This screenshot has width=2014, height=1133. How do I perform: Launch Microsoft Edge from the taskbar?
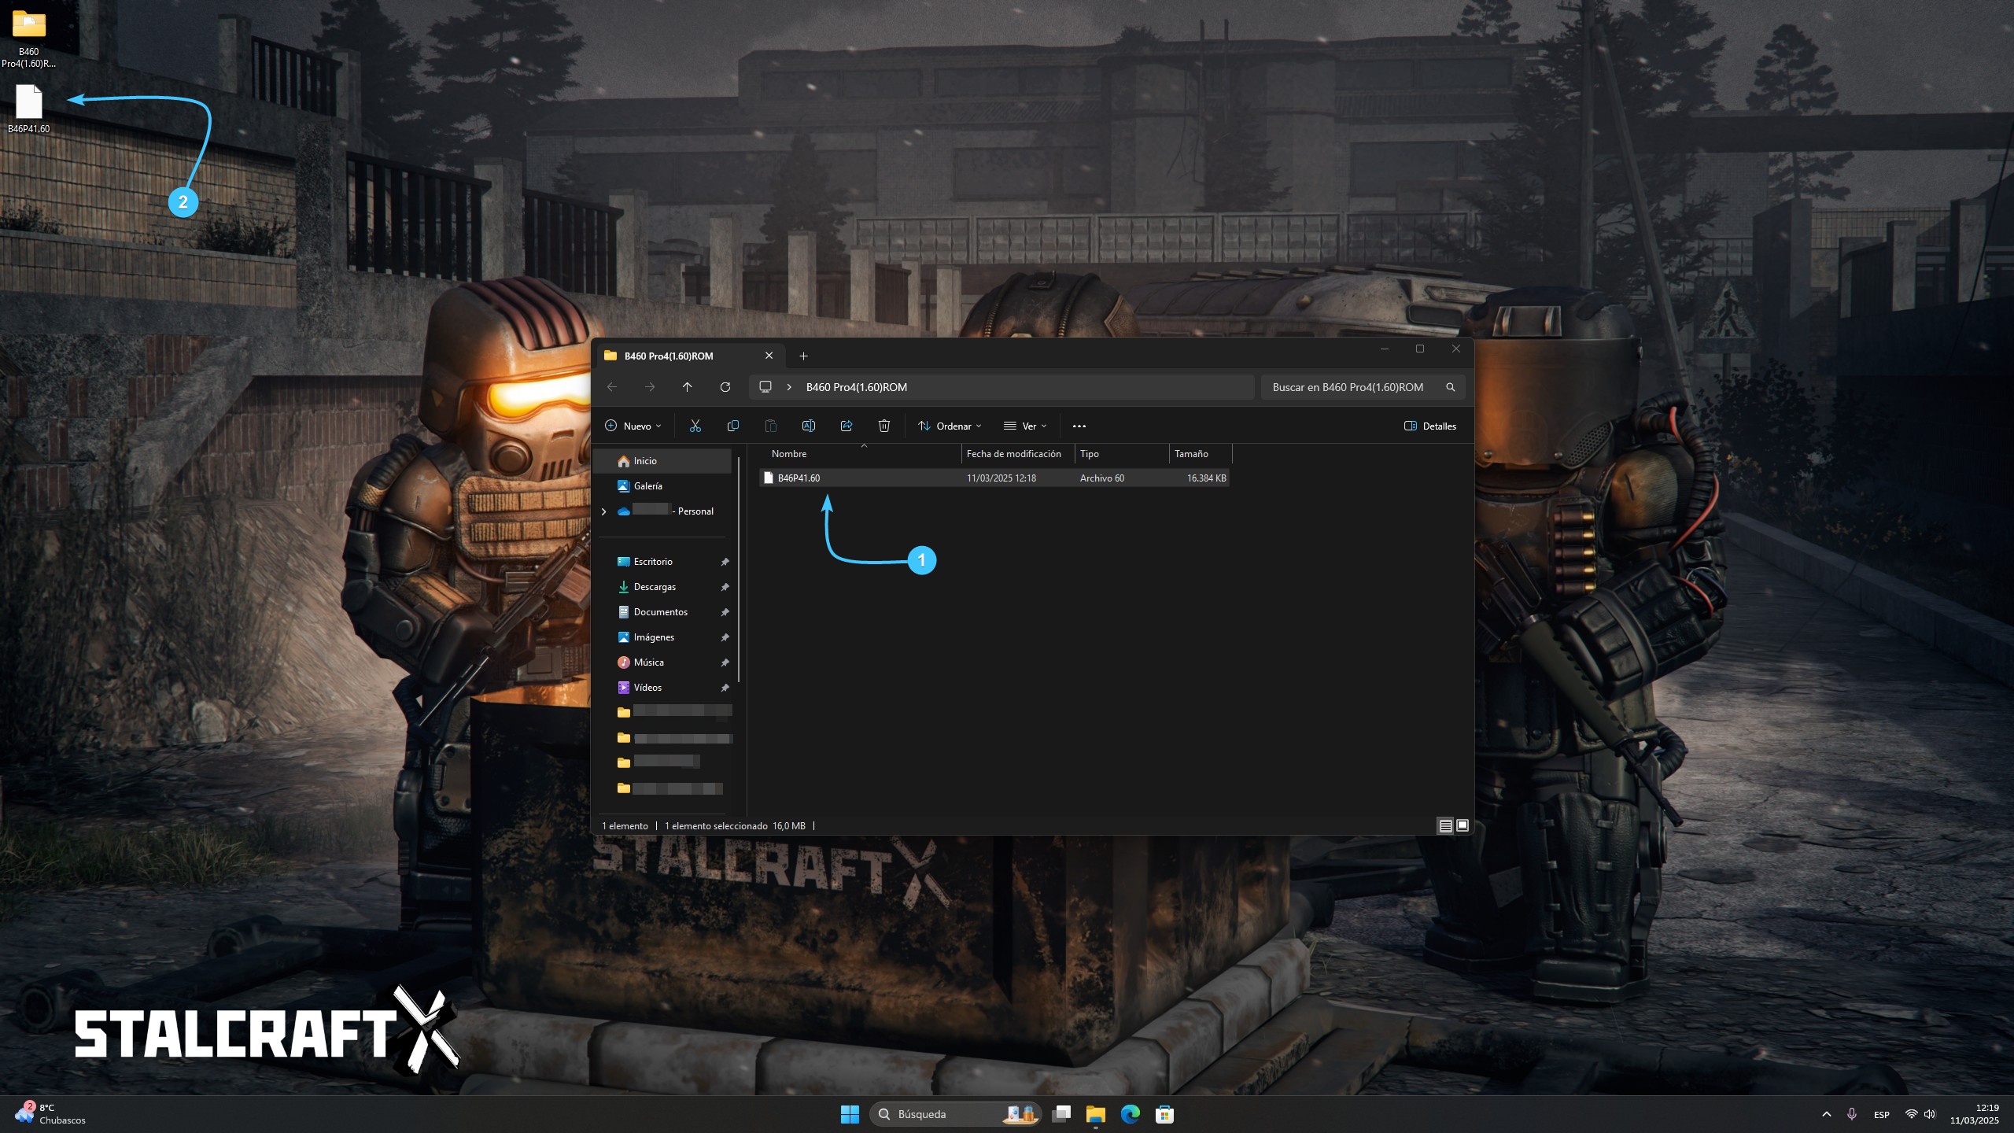click(x=1130, y=1114)
